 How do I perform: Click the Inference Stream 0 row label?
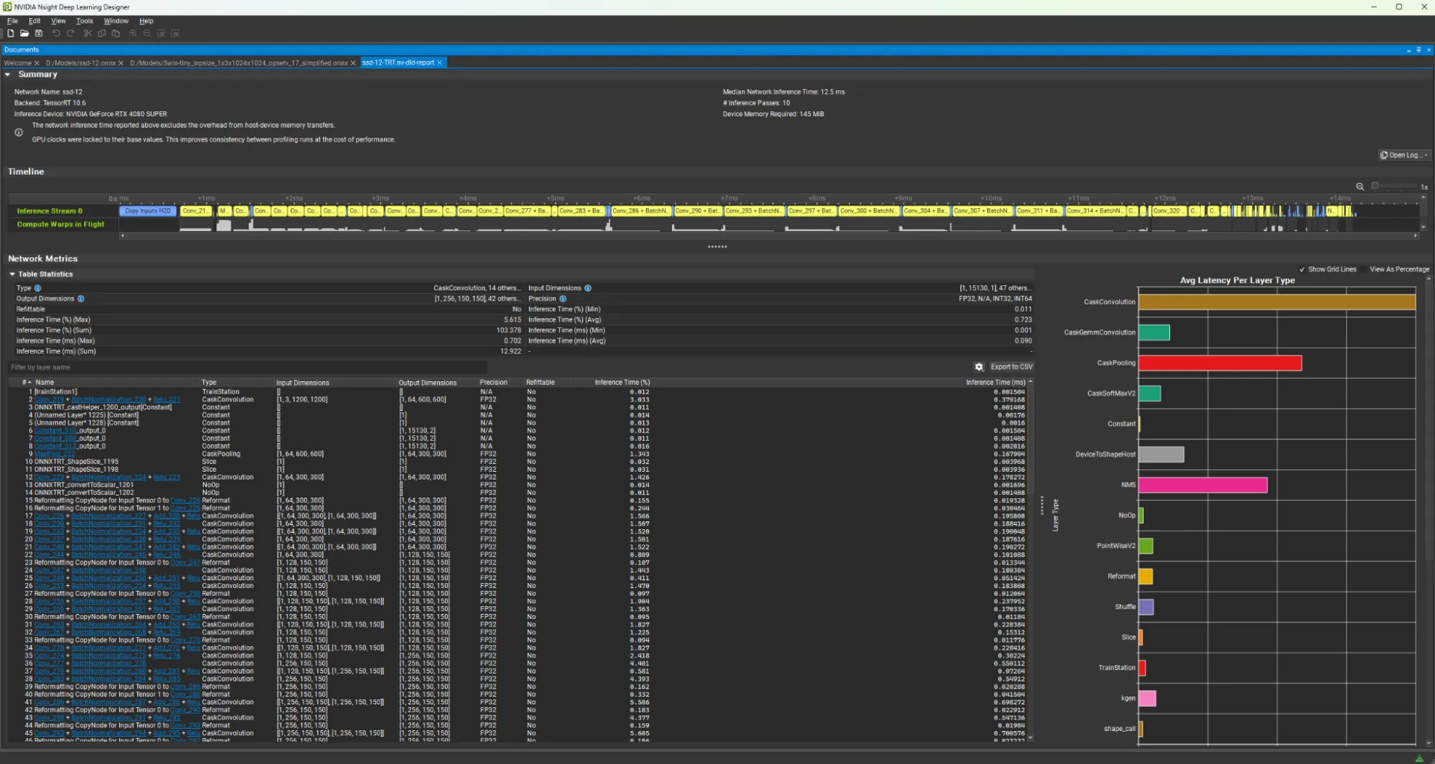click(50, 211)
